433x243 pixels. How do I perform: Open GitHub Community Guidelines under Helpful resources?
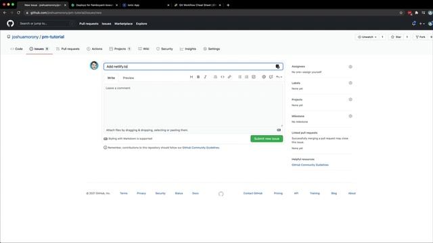[x=310, y=165]
